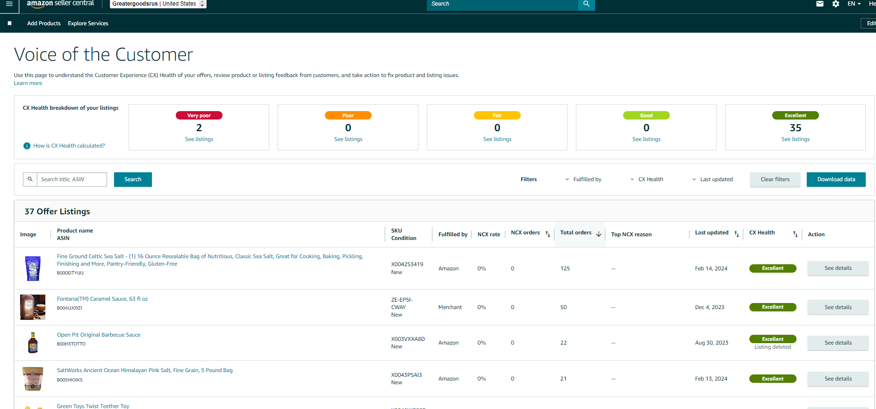Click the Very poor red badge
This screenshot has width=876, height=409.
(199, 115)
